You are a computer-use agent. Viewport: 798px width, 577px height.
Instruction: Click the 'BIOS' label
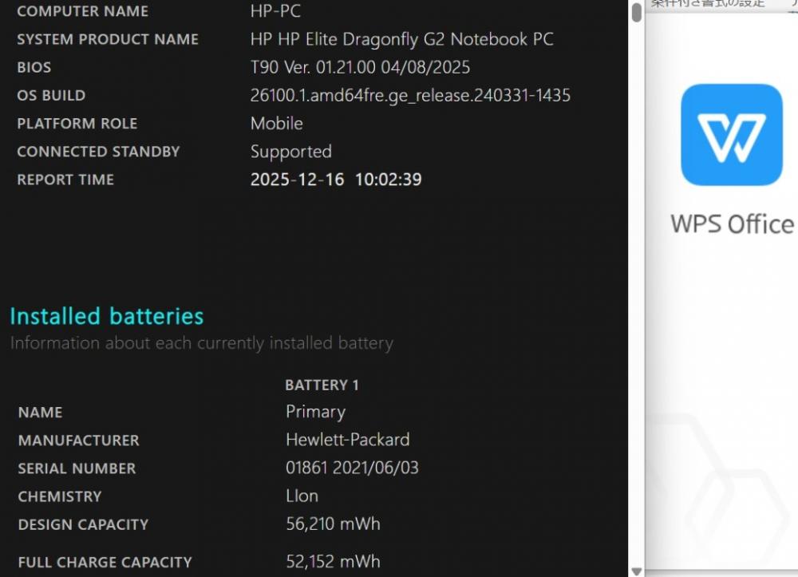[34, 67]
